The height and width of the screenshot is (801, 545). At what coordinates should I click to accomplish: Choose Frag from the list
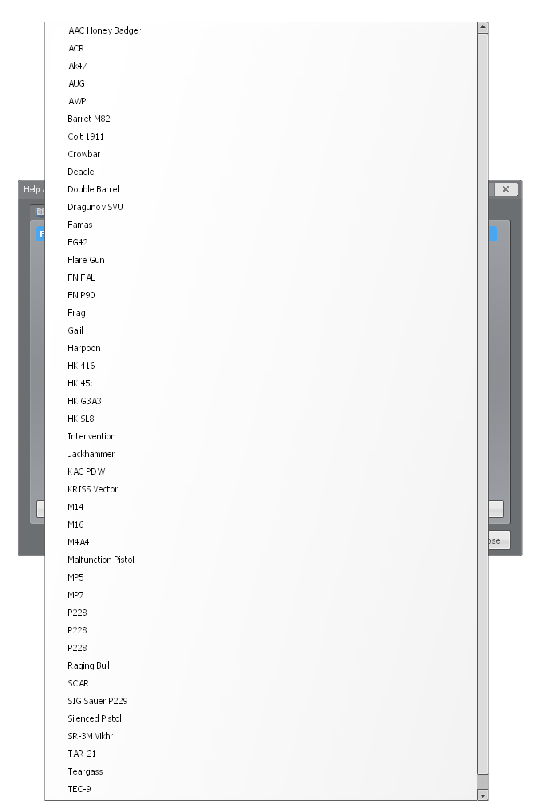tap(260, 313)
